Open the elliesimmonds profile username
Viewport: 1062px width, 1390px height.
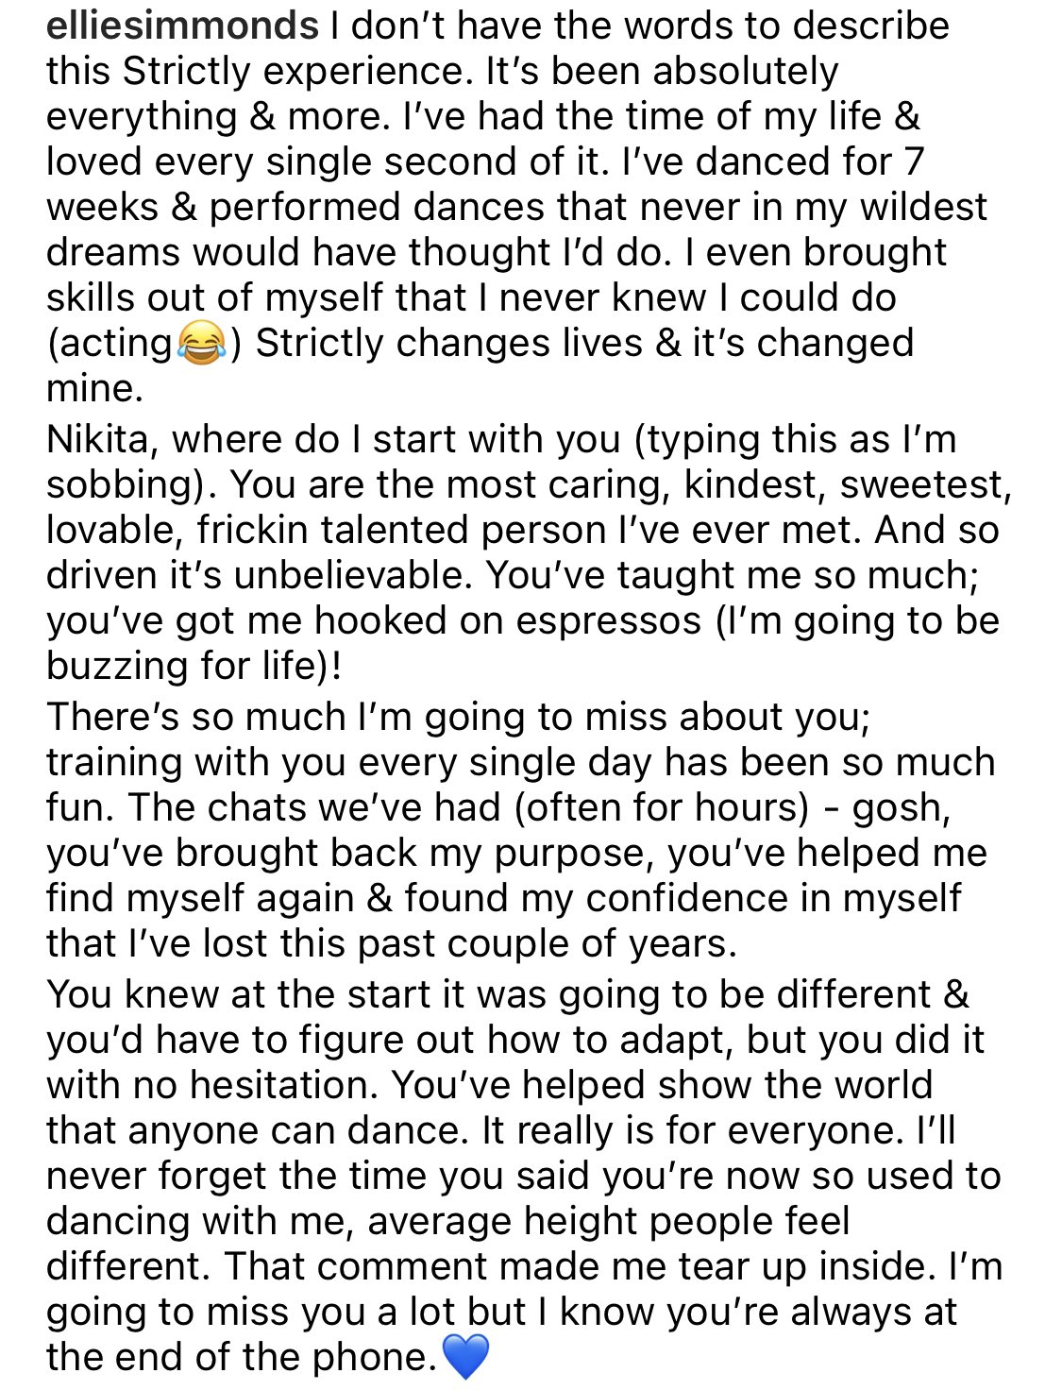182,25
